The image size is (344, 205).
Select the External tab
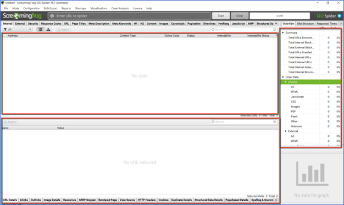pos(20,24)
